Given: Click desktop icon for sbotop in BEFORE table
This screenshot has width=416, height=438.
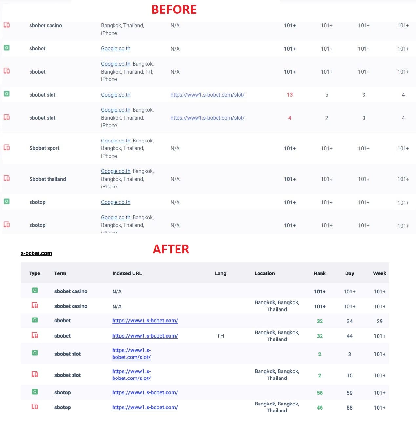Looking at the screenshot, I should click(7, 201).
